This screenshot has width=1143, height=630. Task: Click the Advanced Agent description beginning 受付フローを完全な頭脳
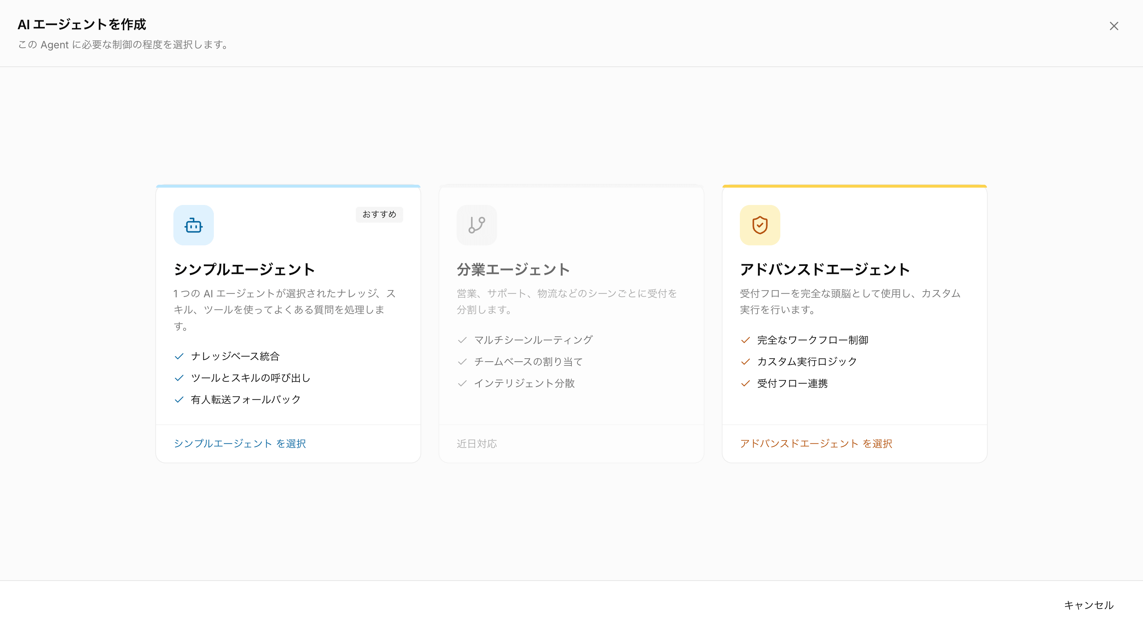(850, 301)
